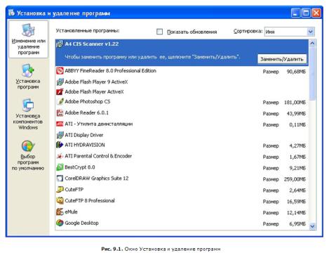Click the scroll up arrow of program list
This screenshot has height=253, width=329.
(312, 43)
